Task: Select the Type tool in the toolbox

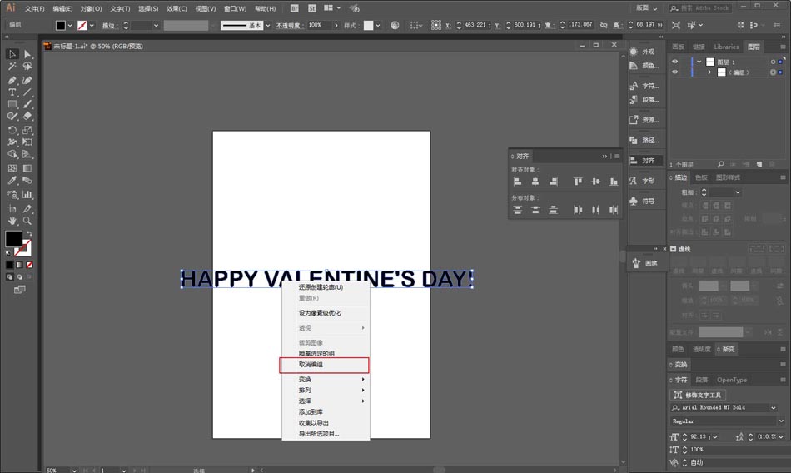Action: [x=12, y=92]
